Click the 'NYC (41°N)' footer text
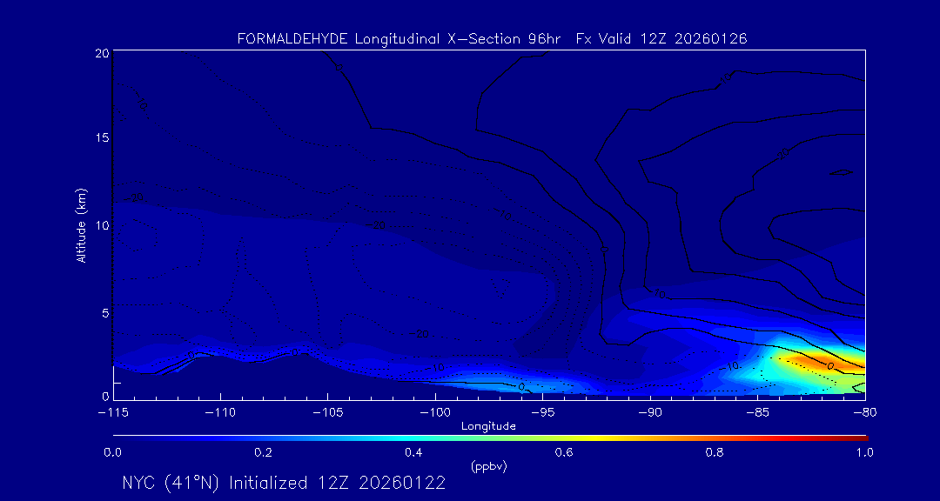The height and width of the screenshot is (501, 940). [172, 483]
